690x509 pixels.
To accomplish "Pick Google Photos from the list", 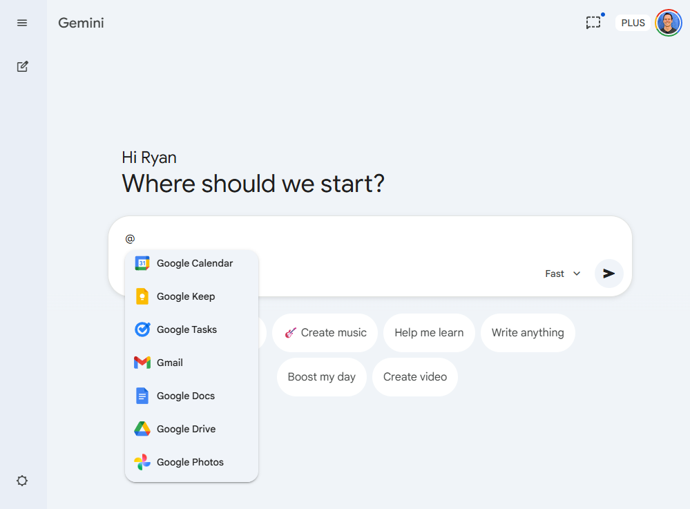I will point(191,462).
